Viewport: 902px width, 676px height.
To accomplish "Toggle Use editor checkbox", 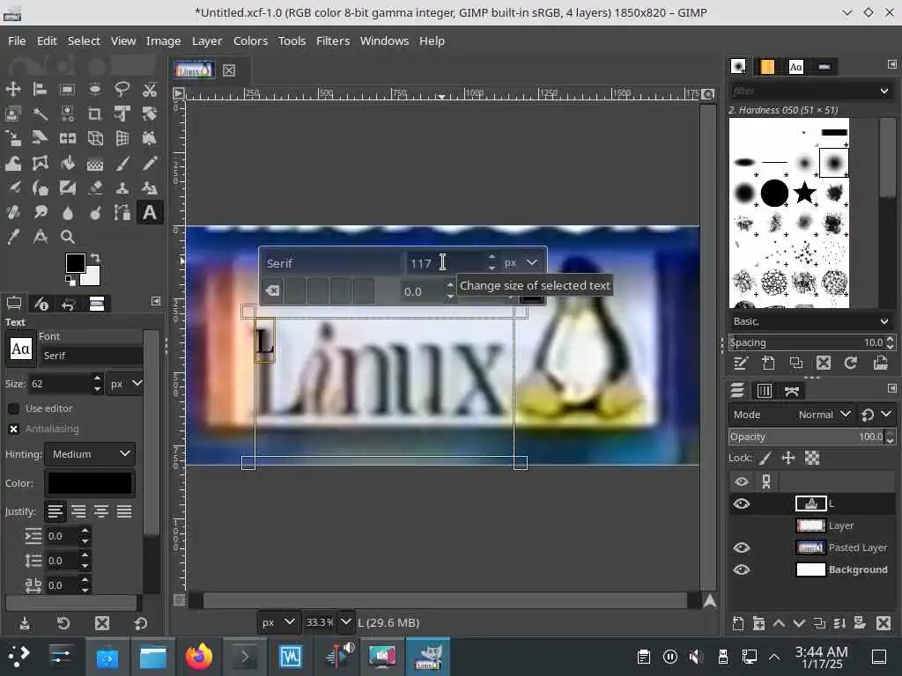I will pyautogui.click(x=14, y=408).
